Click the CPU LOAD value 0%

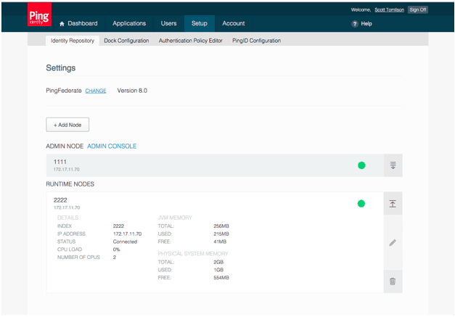click(x=116, y=250)
